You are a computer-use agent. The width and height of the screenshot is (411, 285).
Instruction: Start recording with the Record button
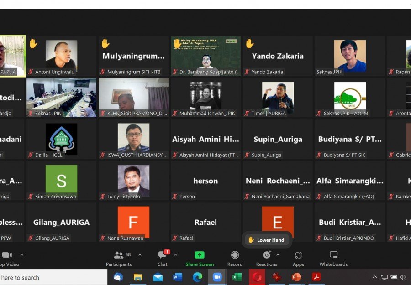[x=235, y=259]
